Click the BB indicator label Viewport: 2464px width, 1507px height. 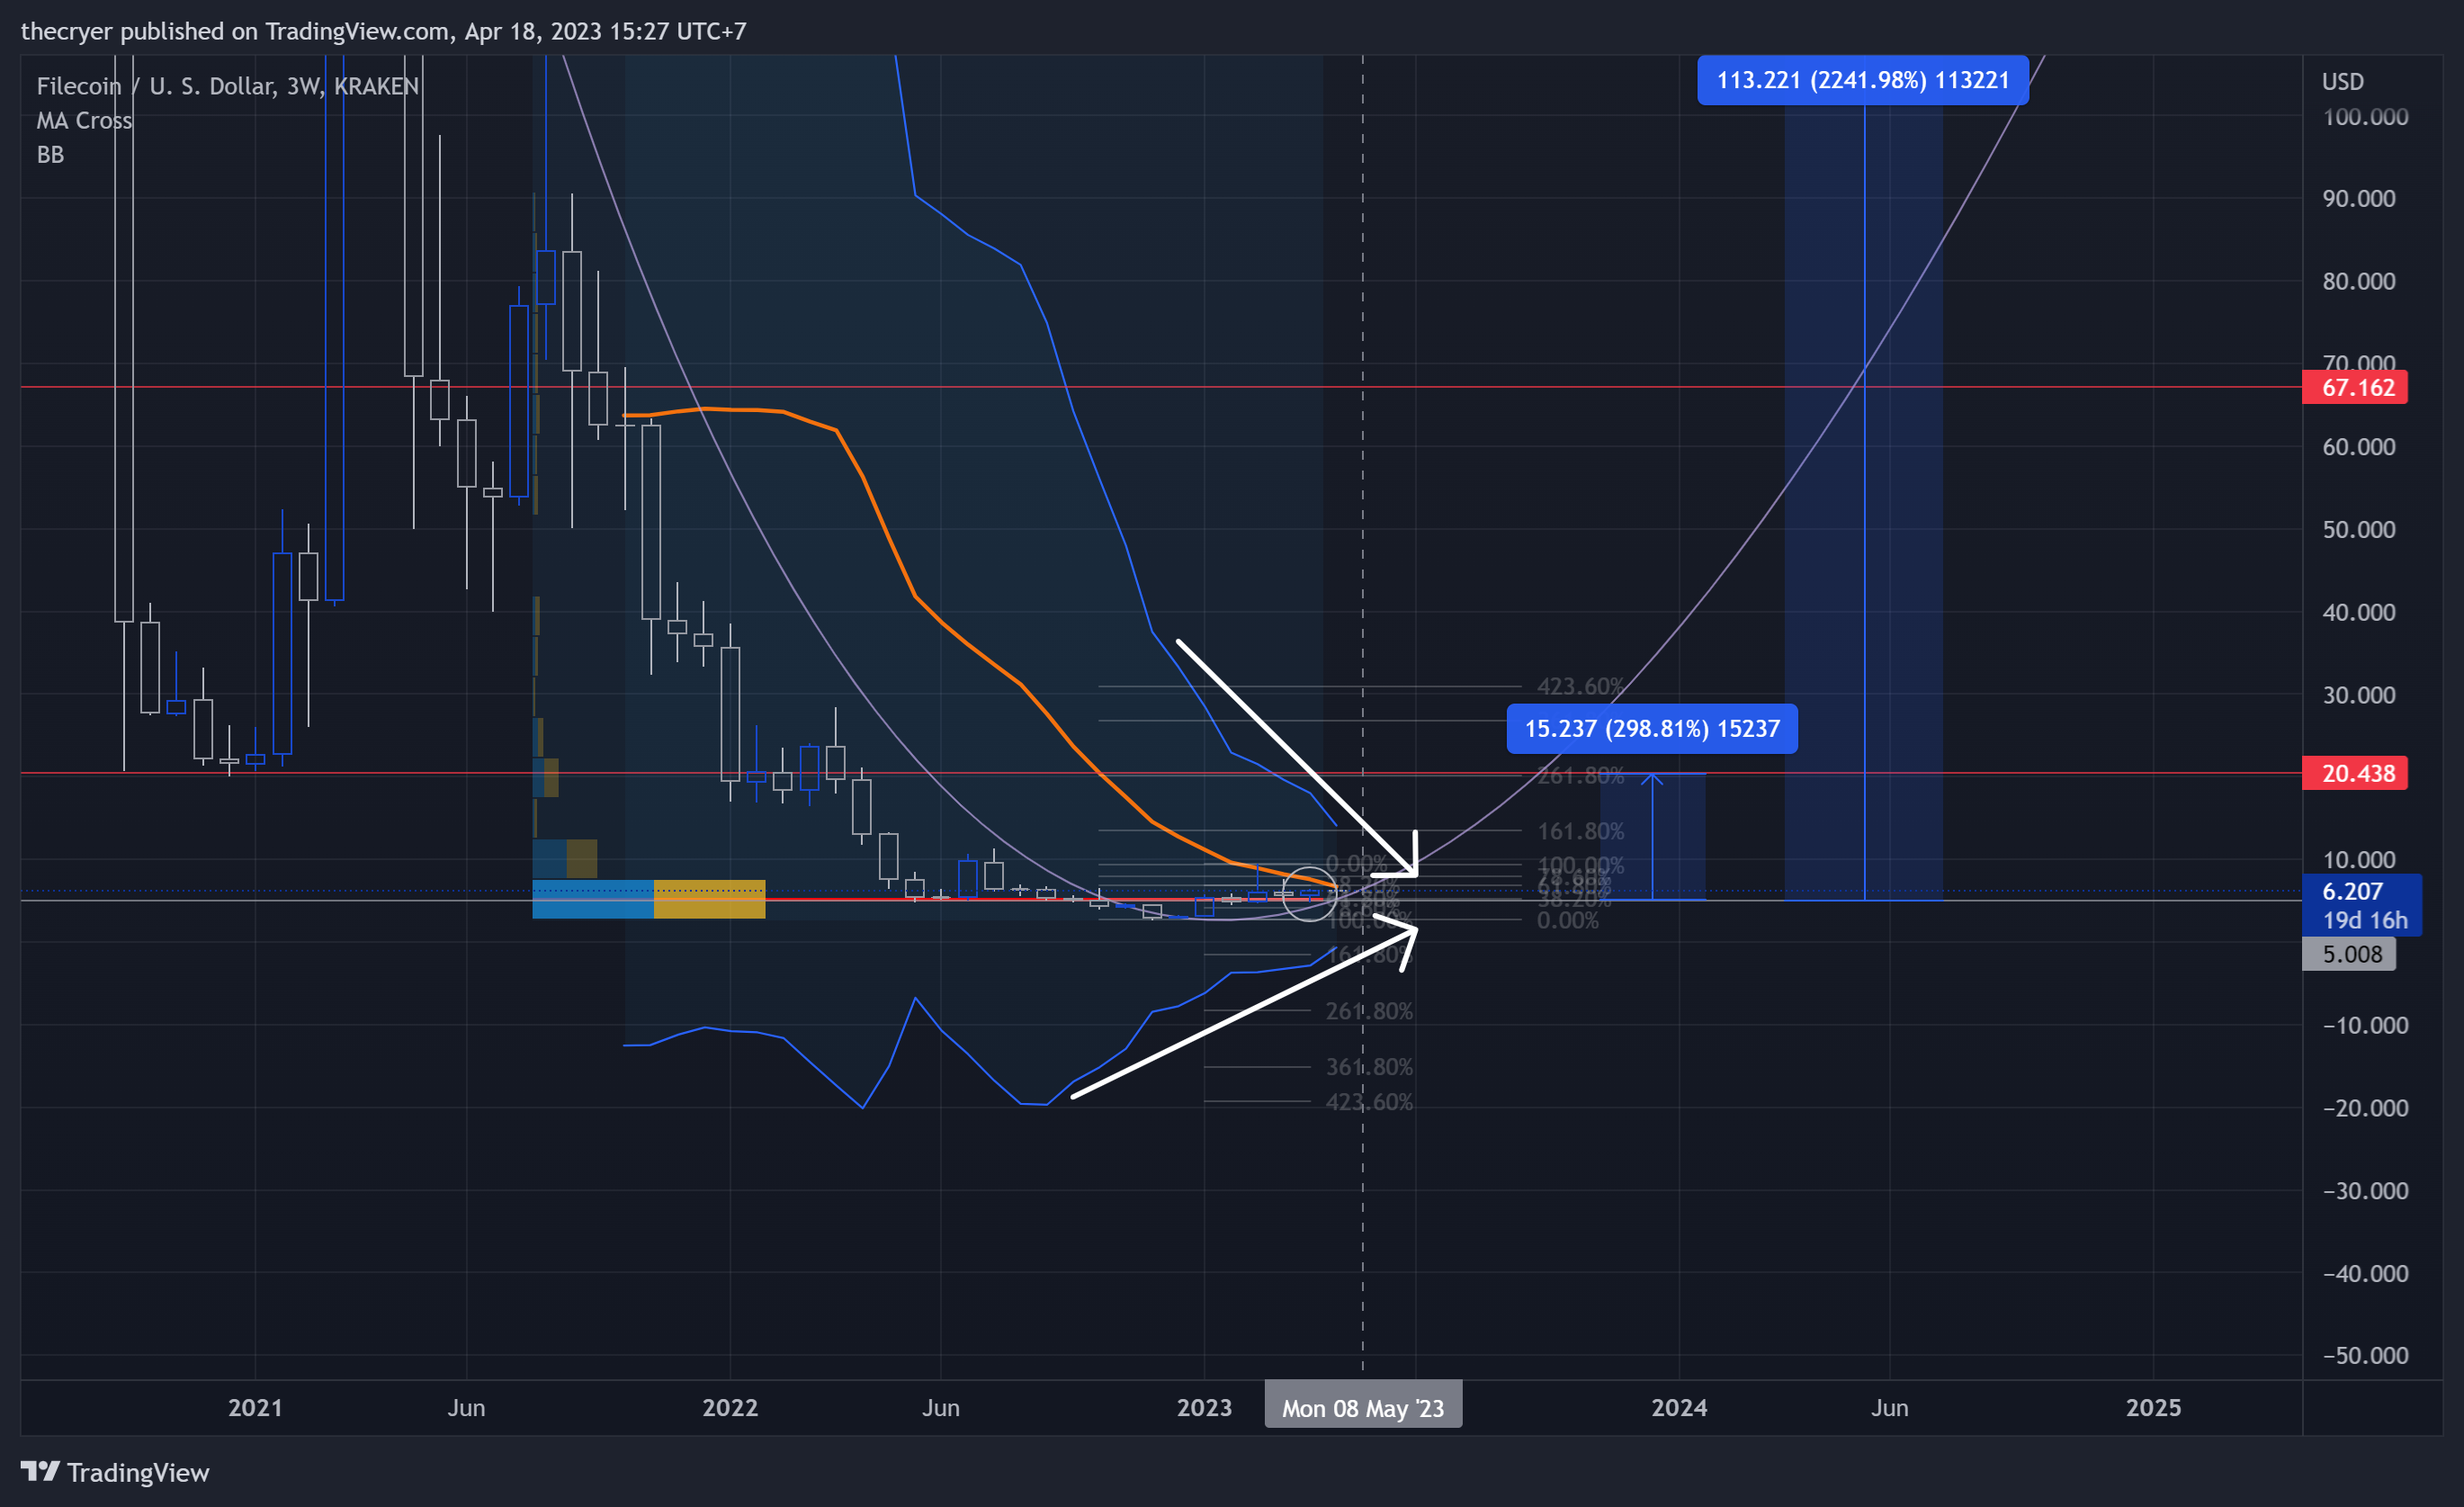coord(50,155)
